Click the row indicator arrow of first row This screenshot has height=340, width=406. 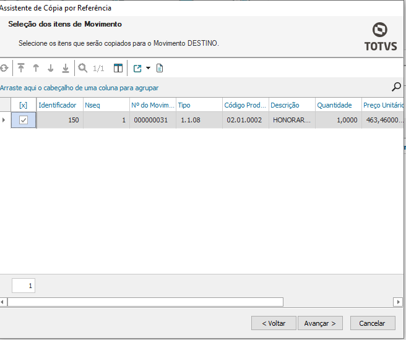pyautogui.click(x=4, y=120)
